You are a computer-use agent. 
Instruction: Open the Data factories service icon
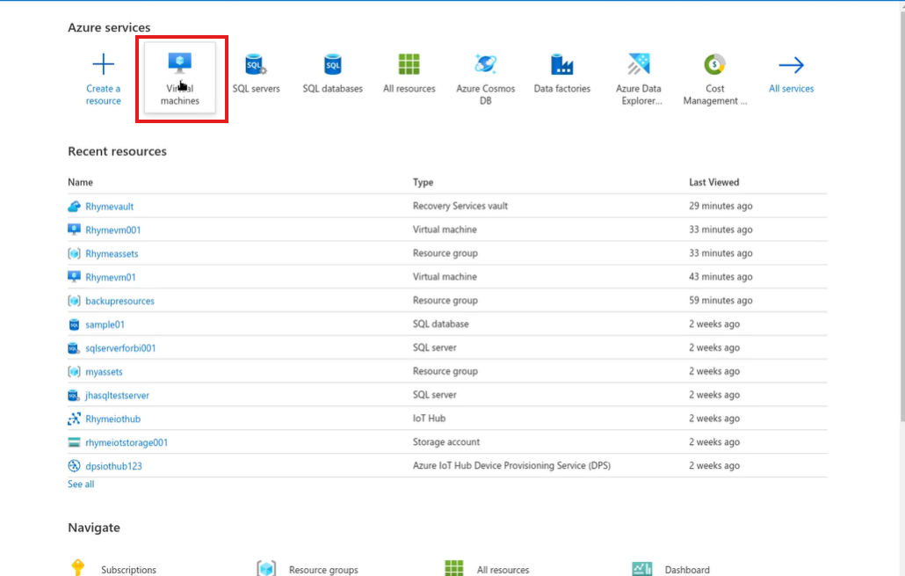(561, 64)
